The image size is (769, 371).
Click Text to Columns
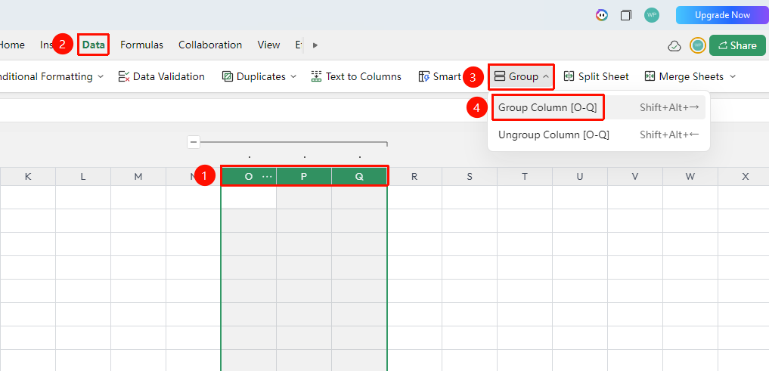356,76
